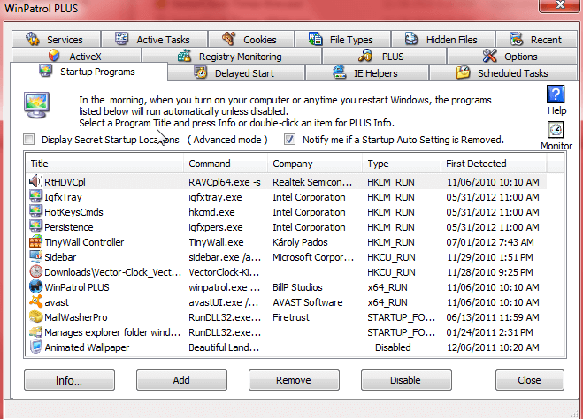583x419 pixels.
Task: Click the igfxpers.exe command cell
Action: (x=216, y=227)
